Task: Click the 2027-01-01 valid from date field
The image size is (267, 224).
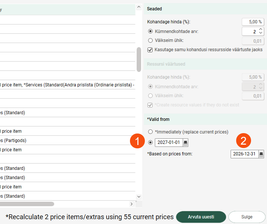Action: 168,142
